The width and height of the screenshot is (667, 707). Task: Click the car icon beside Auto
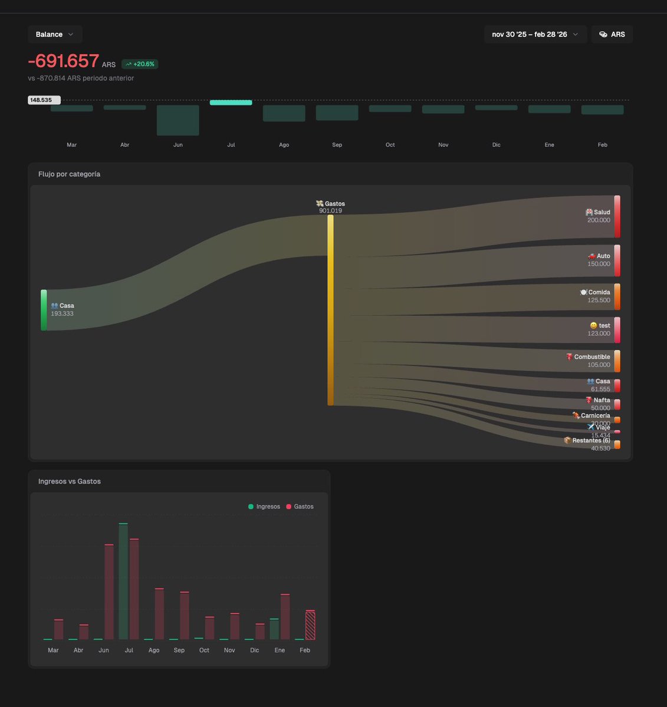pyautogui.click(x=591, y=256)
